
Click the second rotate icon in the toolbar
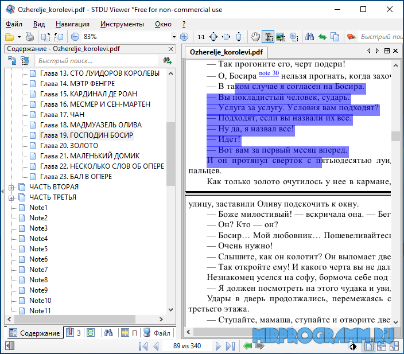pyautogui.click(x=59, y=37)
